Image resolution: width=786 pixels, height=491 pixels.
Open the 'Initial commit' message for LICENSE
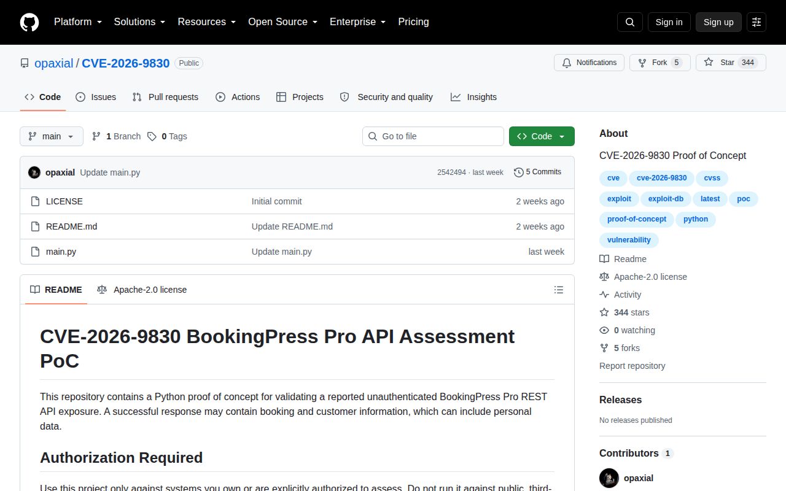coord(276,201)
